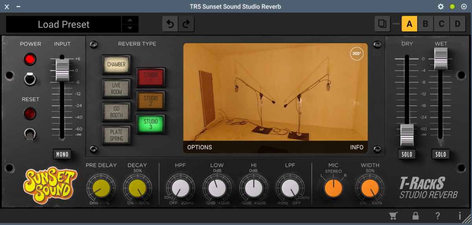This screenshot has width=472, height=225.
Task: Click the HI 0dB value
Action: (x=254, y=171)
